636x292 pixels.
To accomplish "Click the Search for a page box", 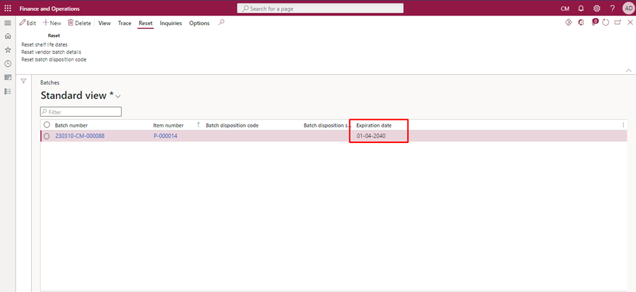I will pos(320,9).
